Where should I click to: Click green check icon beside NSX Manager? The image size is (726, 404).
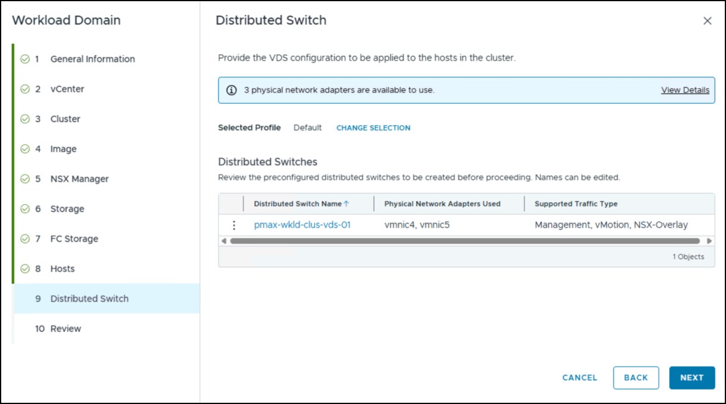coord(25,179)
